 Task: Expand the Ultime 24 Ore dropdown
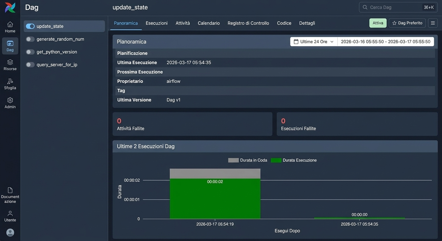click(314, 42)
